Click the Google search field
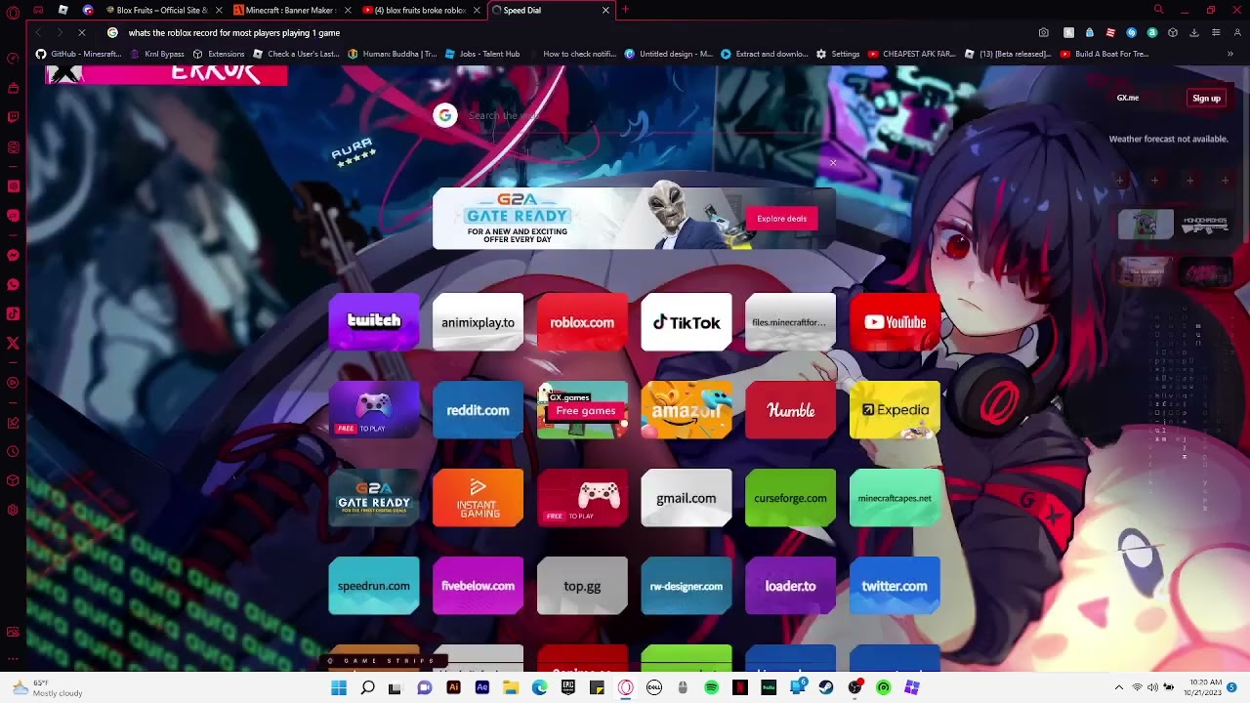The width and height of the screenshot is (1250, 703). click(x=635, y=115)
